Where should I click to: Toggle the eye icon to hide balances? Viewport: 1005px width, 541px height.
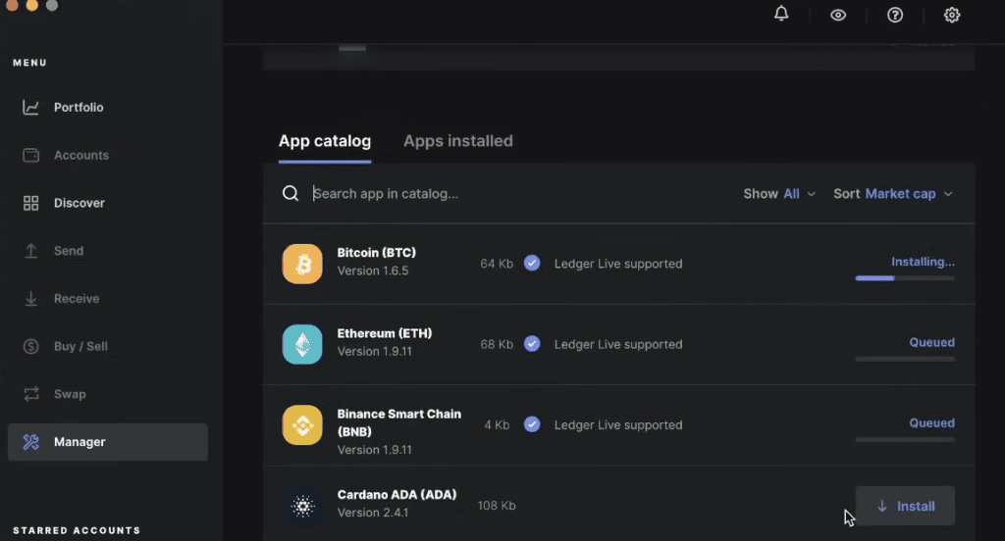pos(838,15)
